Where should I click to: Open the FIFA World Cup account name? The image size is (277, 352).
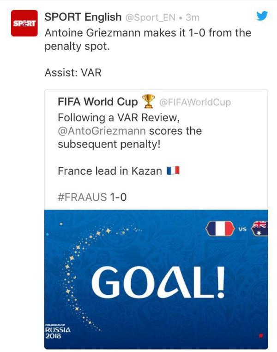click(98, 101)
